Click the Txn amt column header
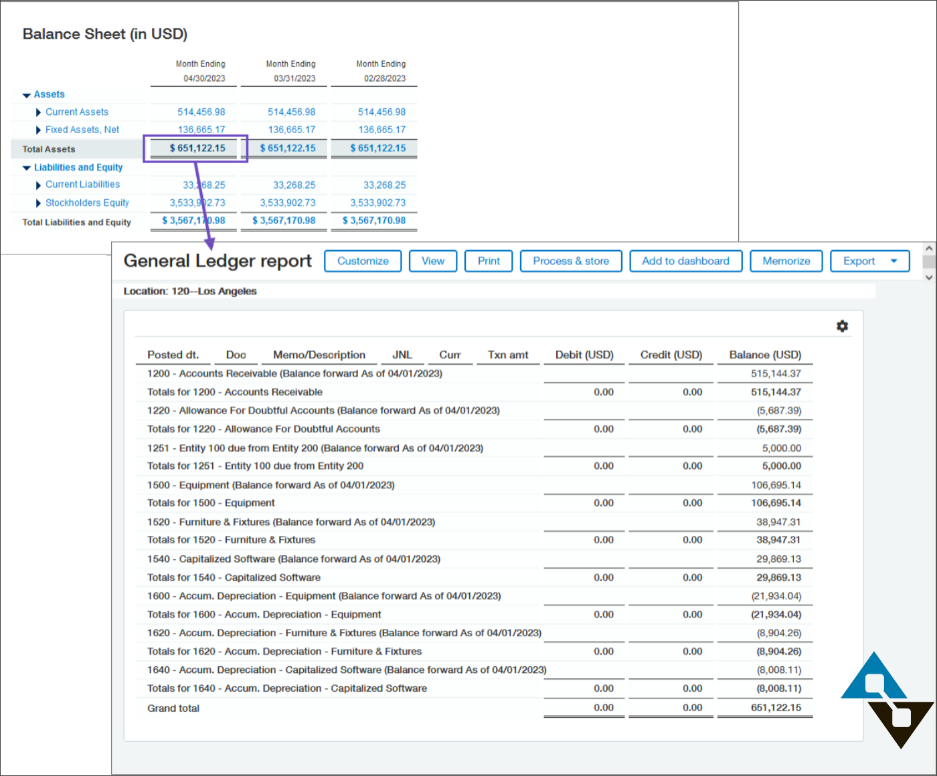This screenshot has width=937, height=776. [508, 355]
